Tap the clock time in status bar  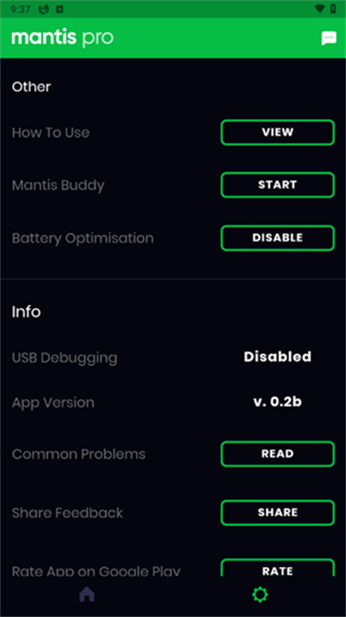(21, 9)
